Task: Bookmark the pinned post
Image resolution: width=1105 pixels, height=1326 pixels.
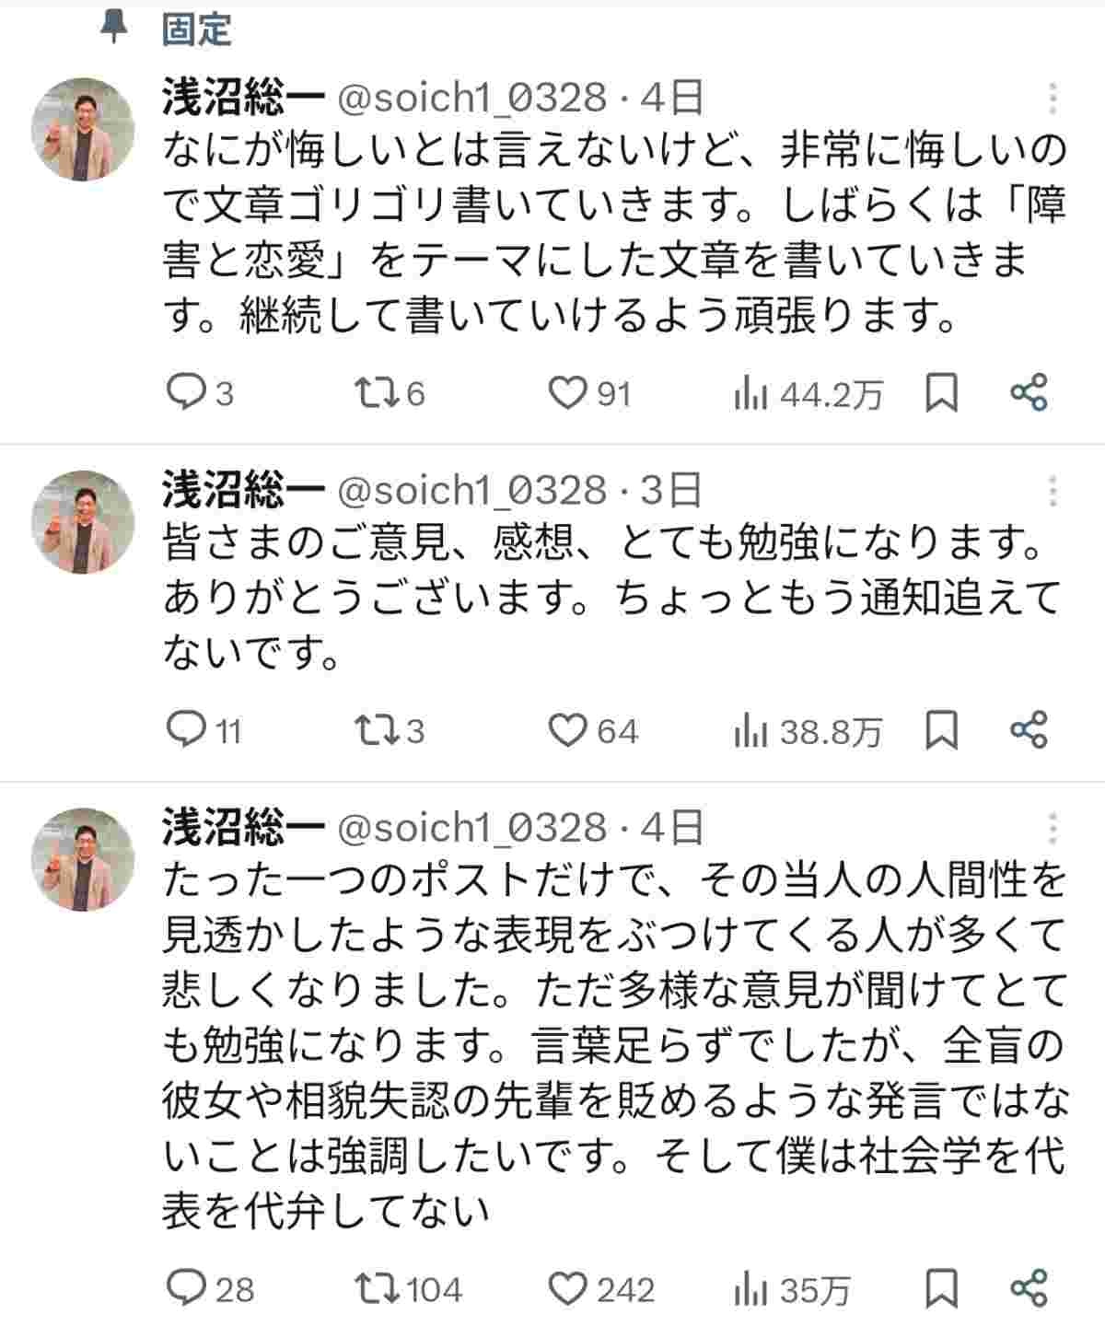Action: point(941,394)
